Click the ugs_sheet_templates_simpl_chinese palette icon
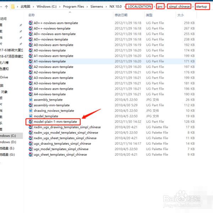The height and width of the screenshot is (213, 213). (x=31, y=154)
